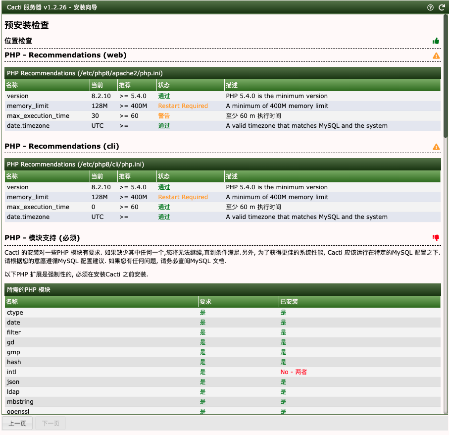Click the green thumbs-up icon beside 位置检查
The width and height of the screenshot is (449, 435).
point(436,41)
